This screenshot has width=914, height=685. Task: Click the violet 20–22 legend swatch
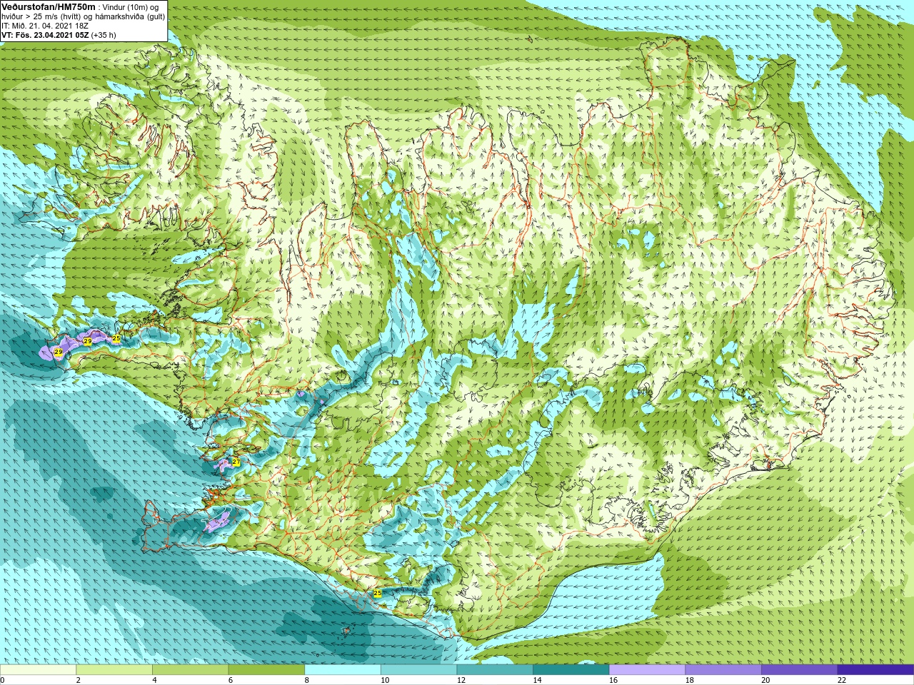click(800, 670)
